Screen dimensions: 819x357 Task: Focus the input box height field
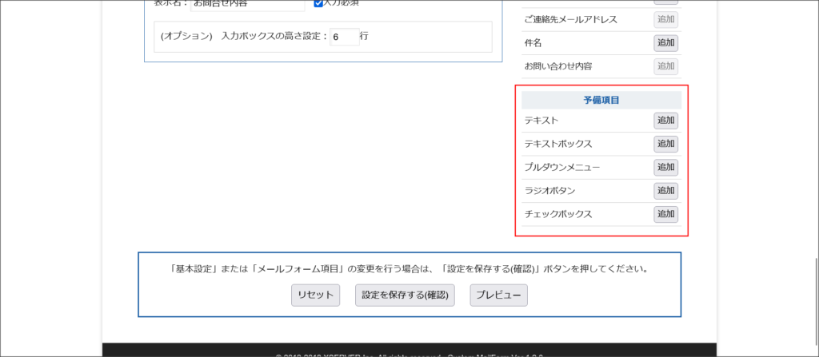pyautogui.click(x=345, y=37)
